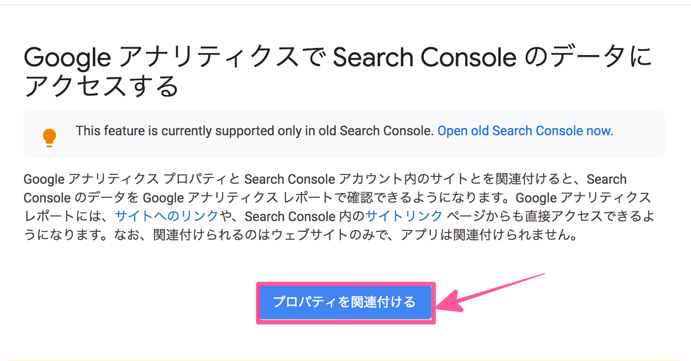Image resolution: width=691 pixels, height=361 pixels.
Task: Click アクセスする in the heading's second line
Action: tap(101, 87)
